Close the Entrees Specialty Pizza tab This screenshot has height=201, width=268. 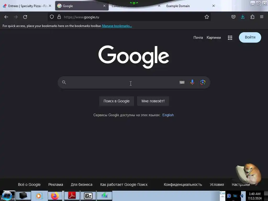[x=50, y=6]
